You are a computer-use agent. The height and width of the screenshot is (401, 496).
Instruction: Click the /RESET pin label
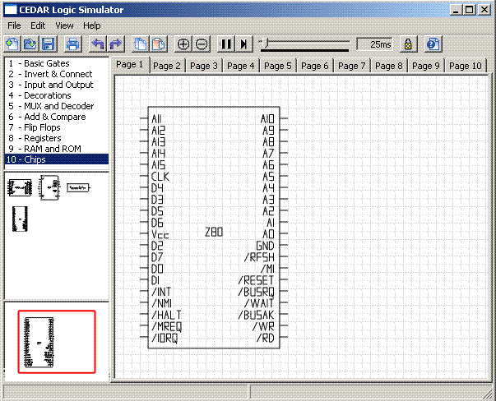[256, 280]
